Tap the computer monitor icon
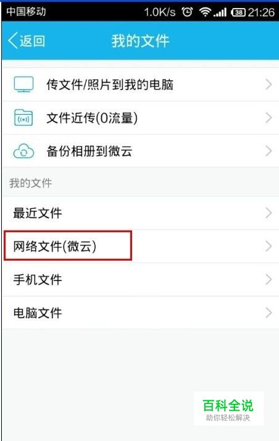 pos(23,85)
